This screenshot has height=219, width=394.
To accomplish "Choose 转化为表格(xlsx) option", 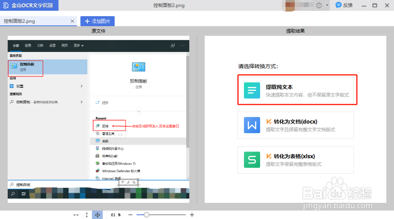I will (295, 160).
